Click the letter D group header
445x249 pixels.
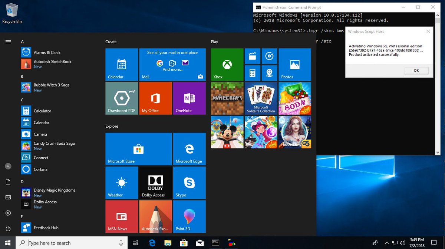pos(22,182)
